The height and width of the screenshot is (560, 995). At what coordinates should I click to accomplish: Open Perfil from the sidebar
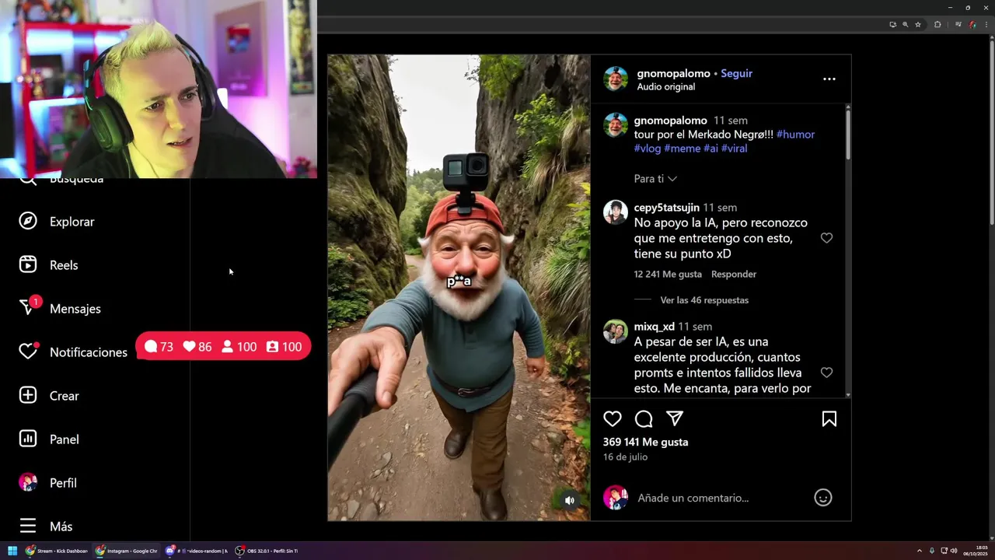[x=47, y=483]
